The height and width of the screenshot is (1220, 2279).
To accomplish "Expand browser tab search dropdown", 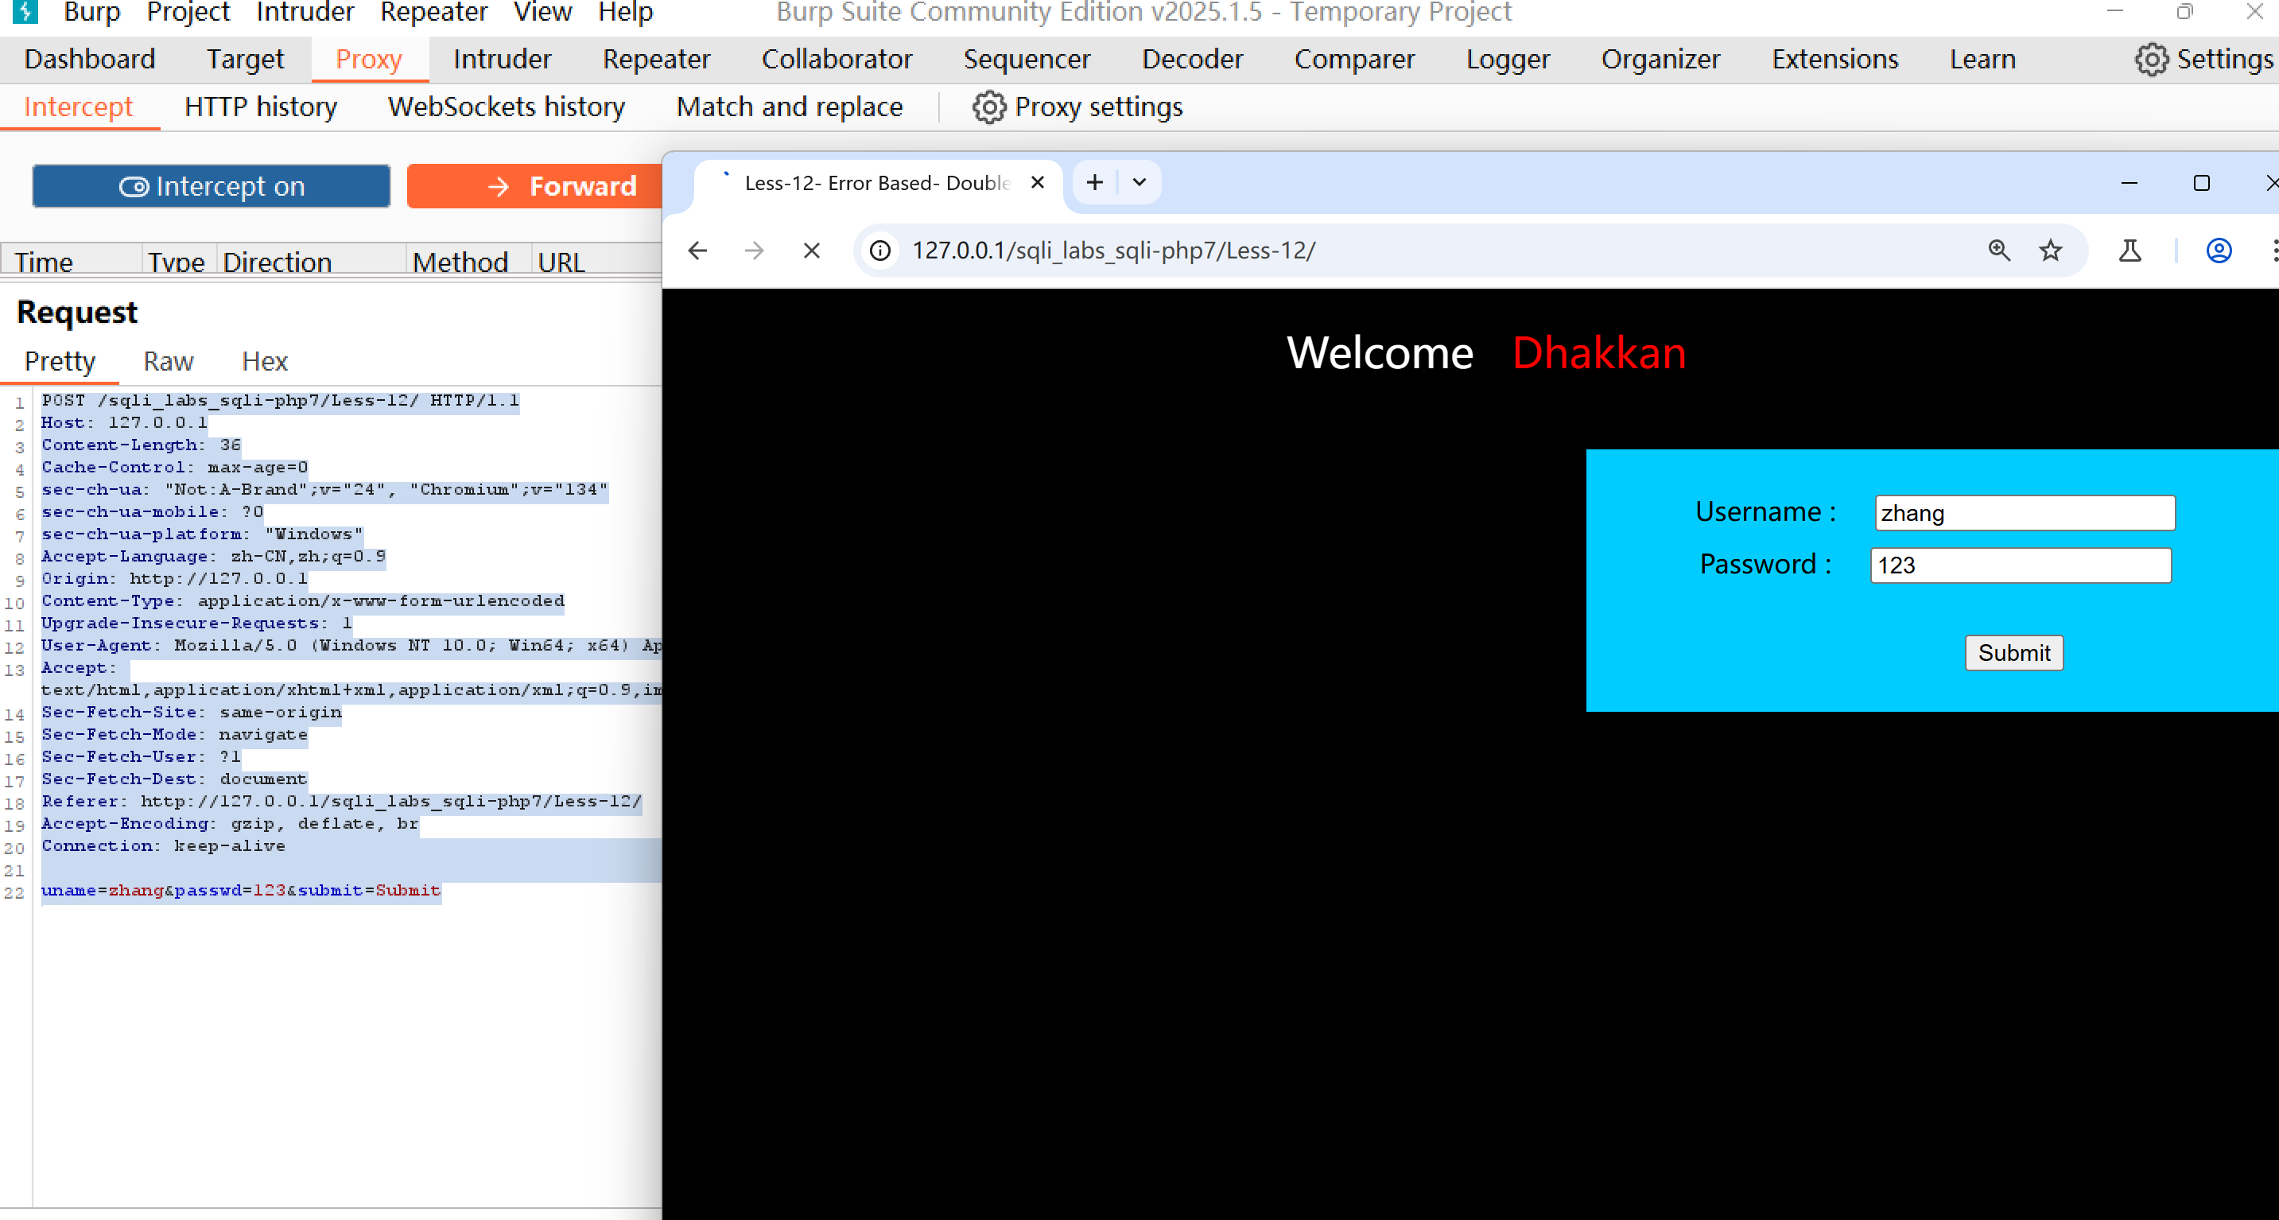I will coord(1139,182).
